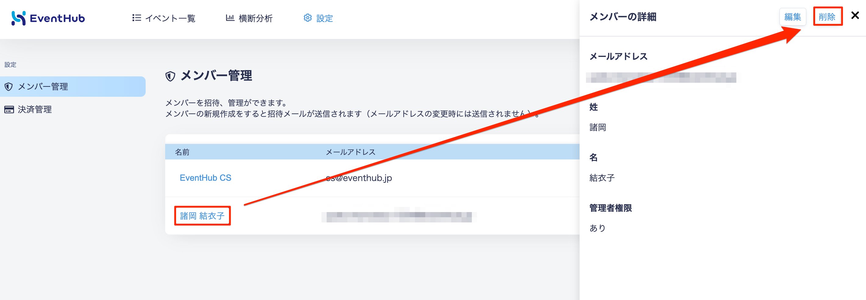
Task: Open the イベント一覧 menu item
Action: tap(164, 18)
